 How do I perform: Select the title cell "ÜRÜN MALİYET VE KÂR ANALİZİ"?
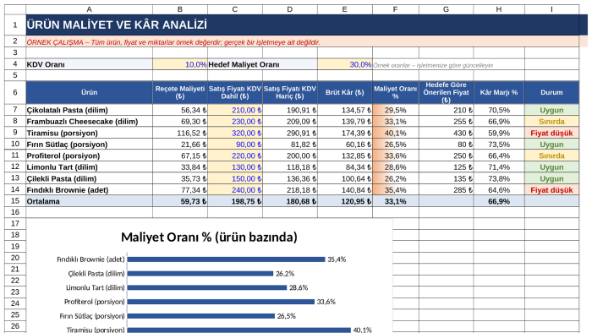coord(306,25)
